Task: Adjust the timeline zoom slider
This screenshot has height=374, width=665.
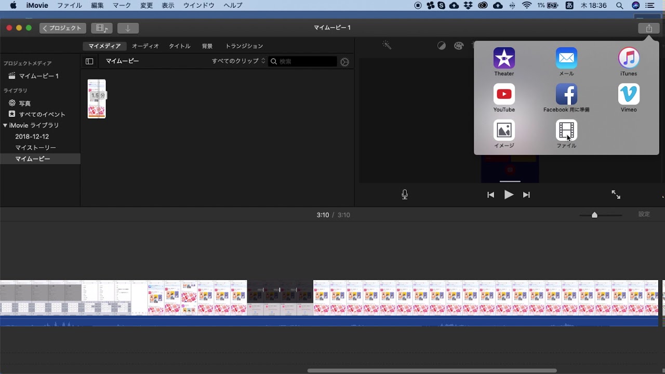Action: [x=594, y=215]
